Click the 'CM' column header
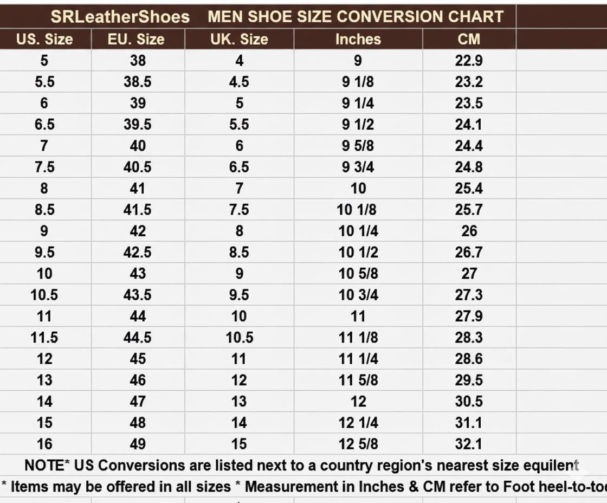Viewport: 607px width, 503px height. (x=469, y=39)
